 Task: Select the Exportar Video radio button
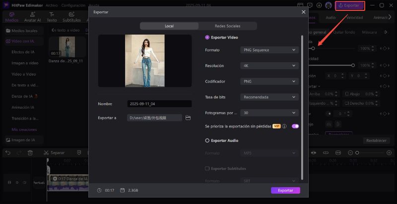click(207, 38)
